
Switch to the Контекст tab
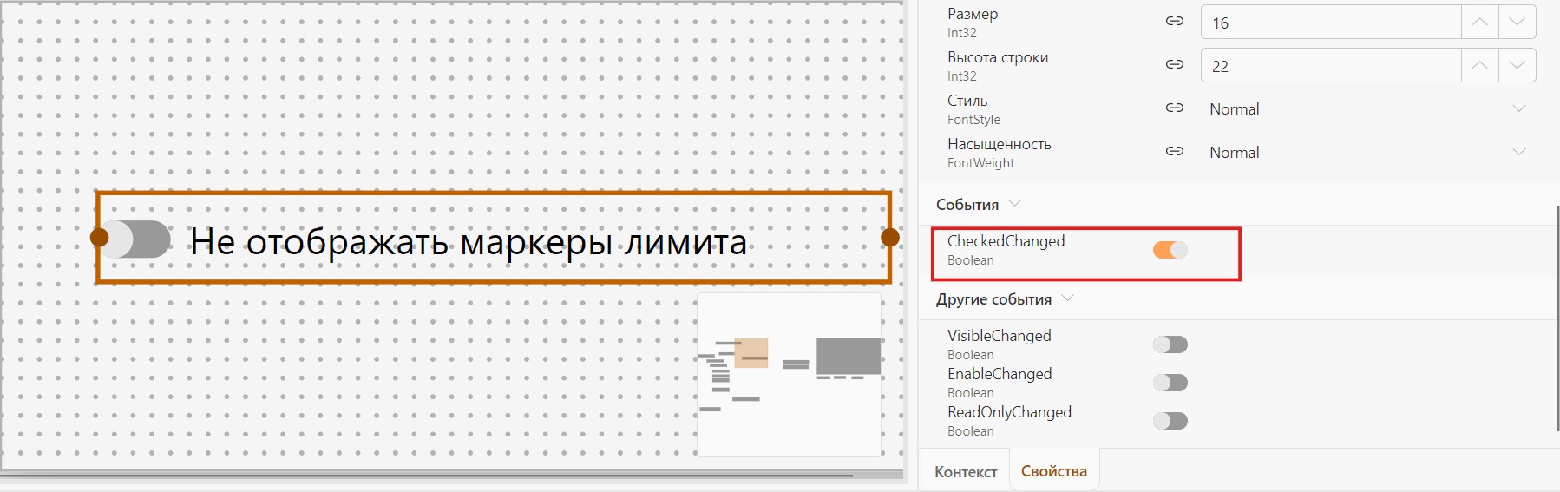coord(966,472)
